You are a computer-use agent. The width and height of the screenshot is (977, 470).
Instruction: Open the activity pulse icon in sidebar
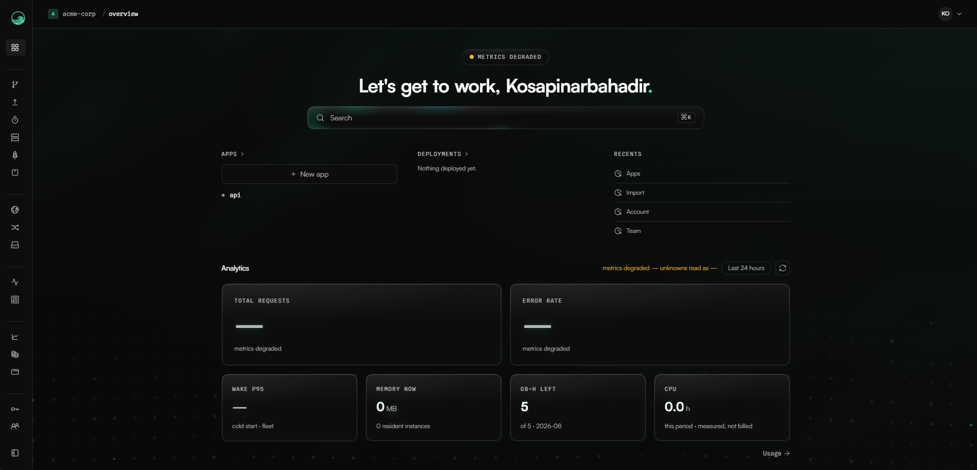[x=15, y=282]
